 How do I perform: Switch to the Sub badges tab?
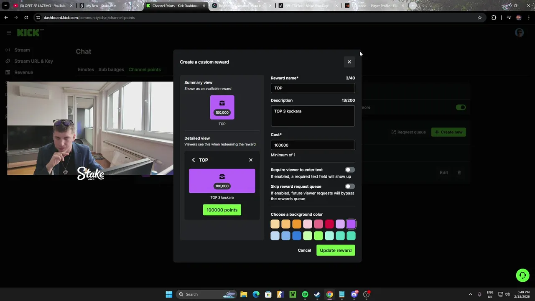click(111, 69)
